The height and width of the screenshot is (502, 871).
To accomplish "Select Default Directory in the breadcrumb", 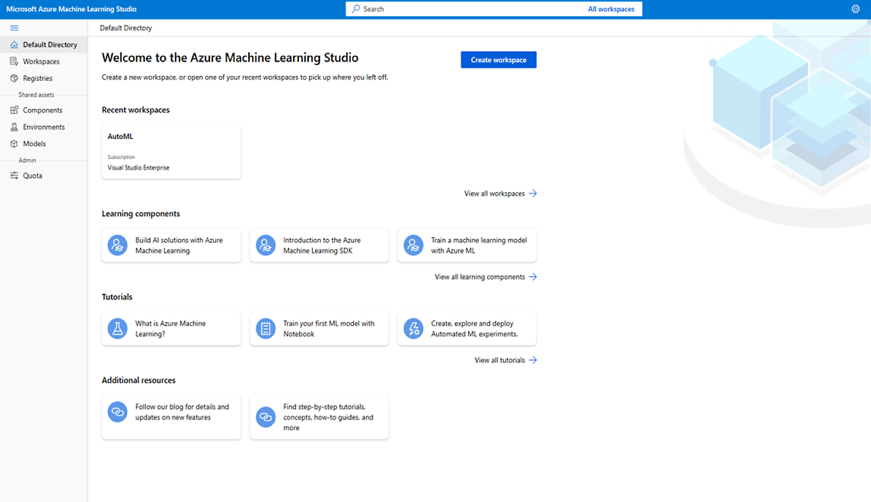I will pyautogui.click(x=125, y=28).
